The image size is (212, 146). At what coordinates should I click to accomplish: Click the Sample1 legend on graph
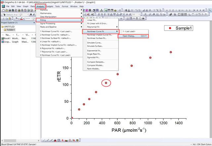[179, 28]
